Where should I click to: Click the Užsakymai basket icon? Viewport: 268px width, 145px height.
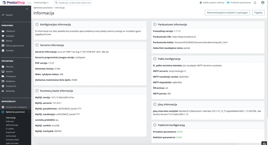tap(3, 31)
